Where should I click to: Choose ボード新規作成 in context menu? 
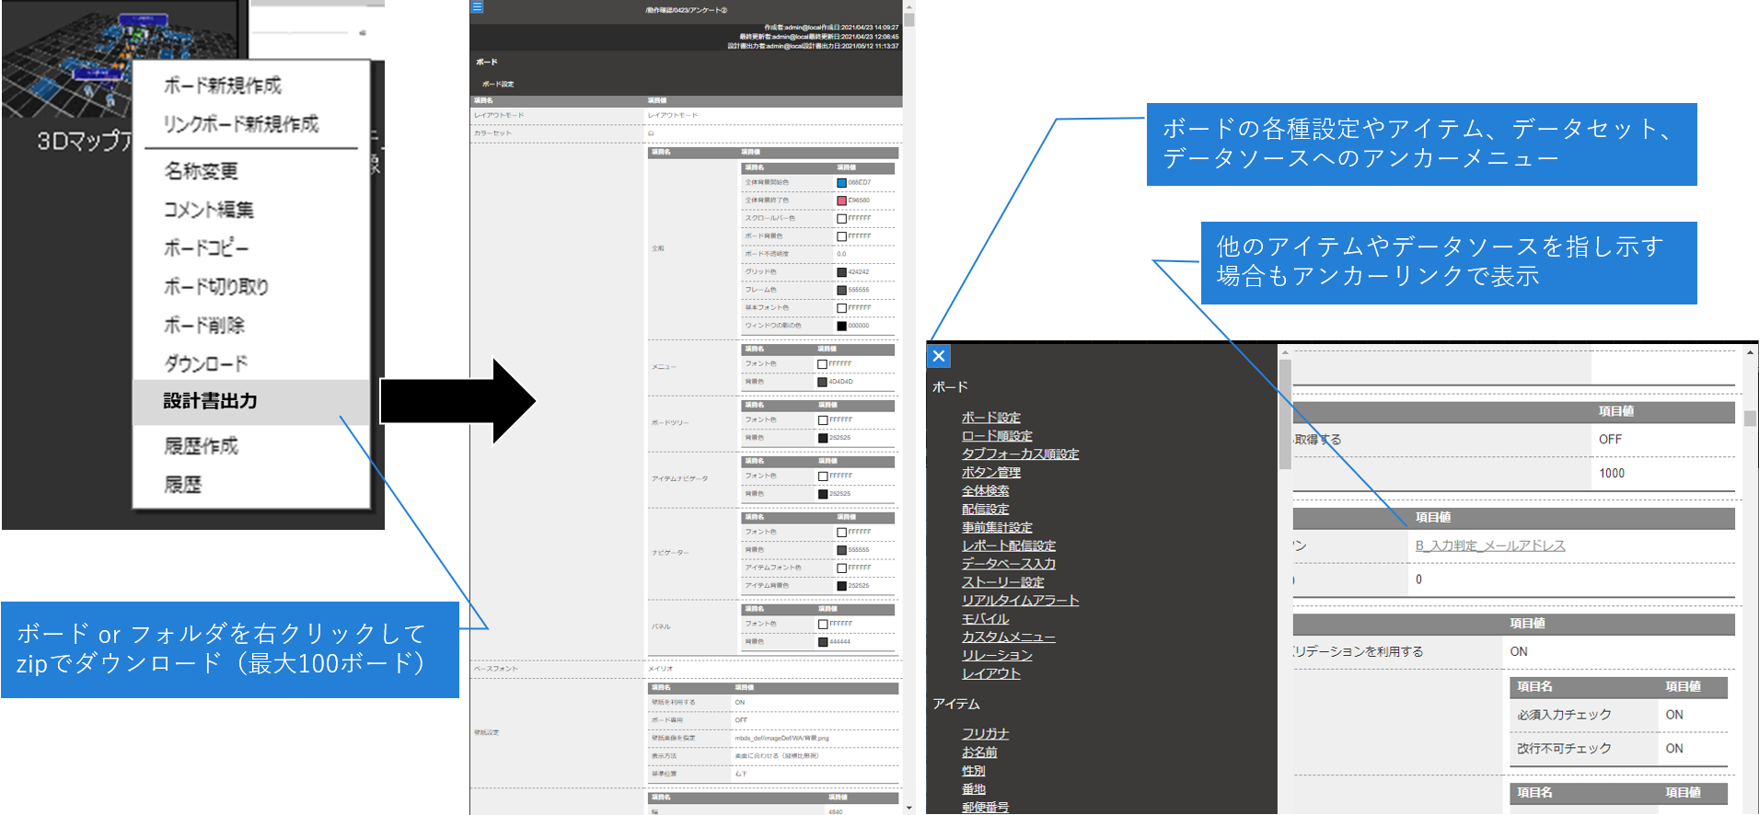222,86
